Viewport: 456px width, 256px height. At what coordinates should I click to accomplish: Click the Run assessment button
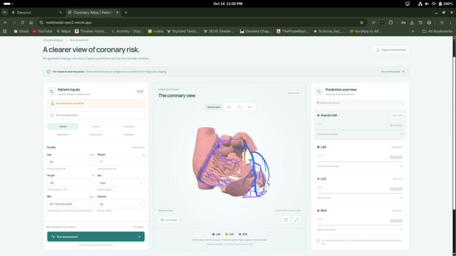pos(96,237)
